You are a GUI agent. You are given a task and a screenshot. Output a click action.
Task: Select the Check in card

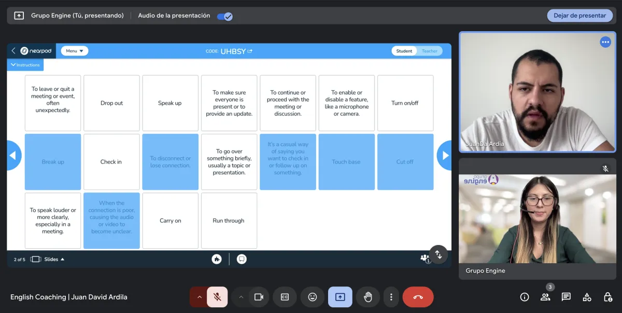(111, 162)
